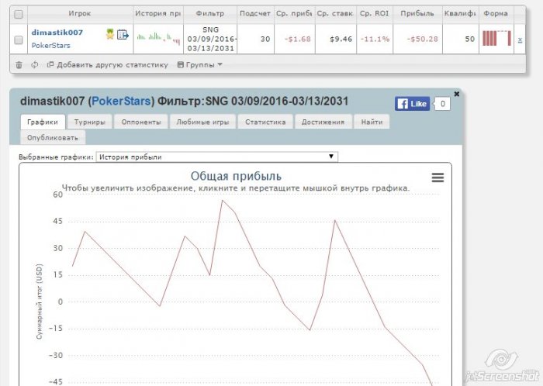Expand the Группы dropdown
Image resolution: width=543 pixels, height=386 pixels.
pos(200,64)
